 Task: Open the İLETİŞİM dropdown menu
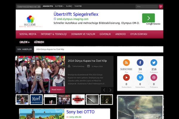coord(59,6)
